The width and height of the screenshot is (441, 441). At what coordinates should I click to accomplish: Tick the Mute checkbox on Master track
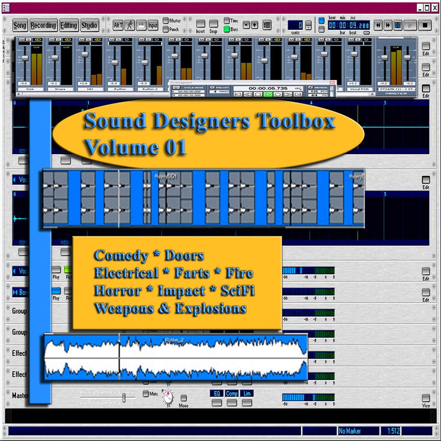(146, 394)
